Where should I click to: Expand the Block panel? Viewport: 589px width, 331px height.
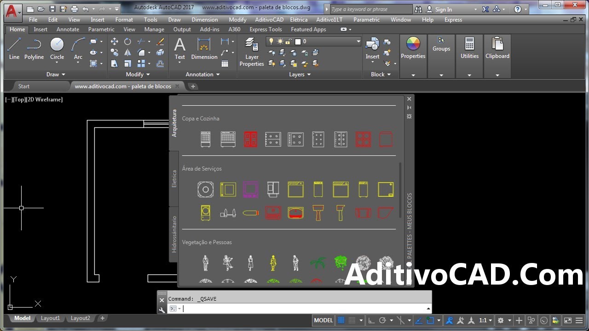(381, 74)
